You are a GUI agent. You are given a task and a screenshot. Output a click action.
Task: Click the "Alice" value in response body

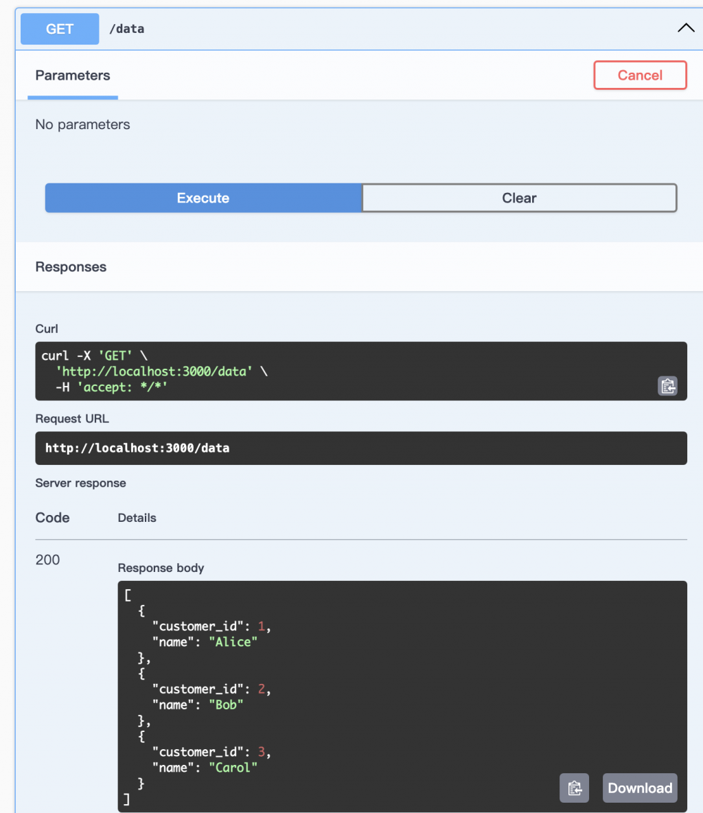click(x=233, y=642)
